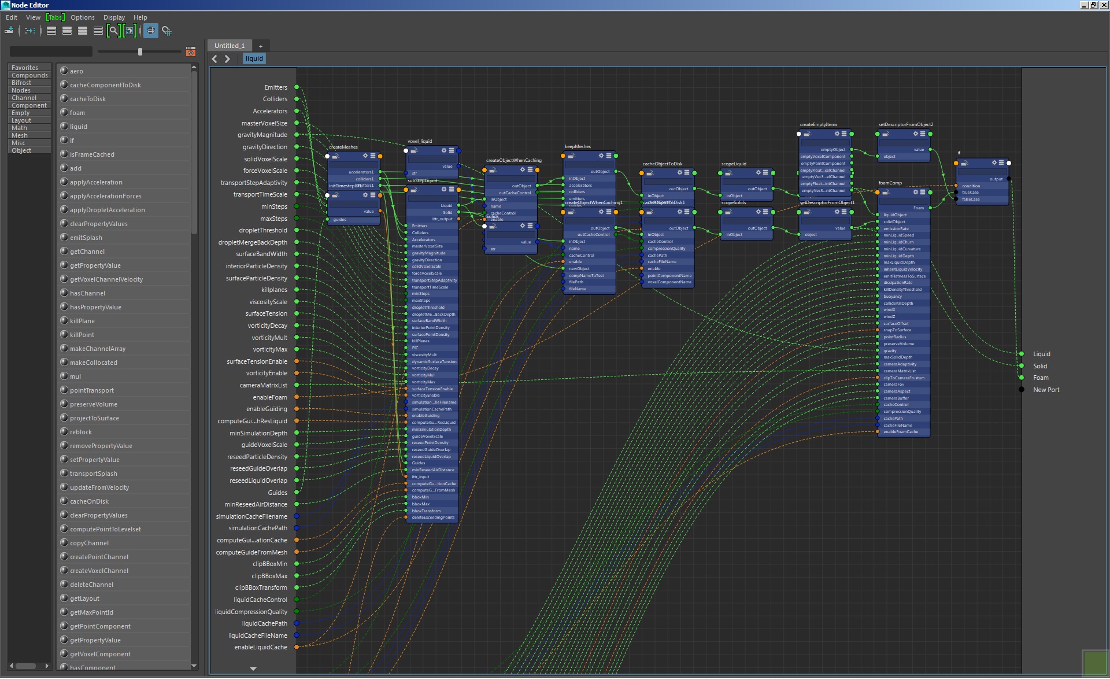The height and width of the screenshot is (680, 1110).
Task: Click the compound icon on voxel_liquid node
Action: click(415, 150)
